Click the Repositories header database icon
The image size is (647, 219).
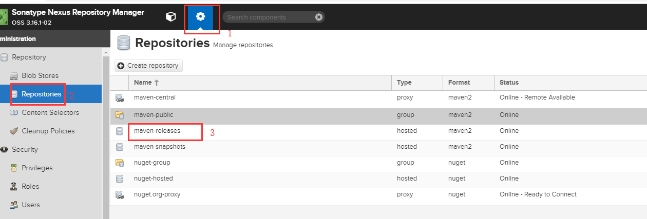(123, 43)
